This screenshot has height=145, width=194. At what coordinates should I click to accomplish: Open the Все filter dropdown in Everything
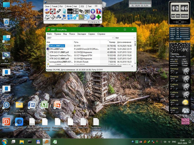coord(125,38)
